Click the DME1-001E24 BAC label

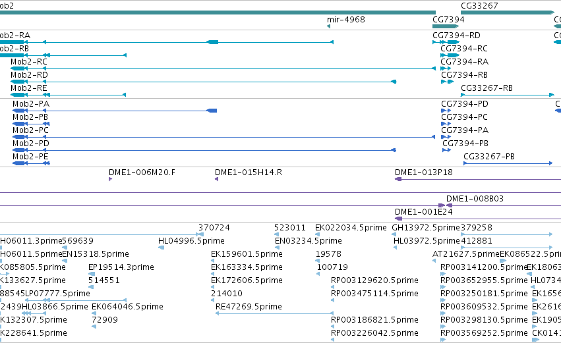pos(424,212)
